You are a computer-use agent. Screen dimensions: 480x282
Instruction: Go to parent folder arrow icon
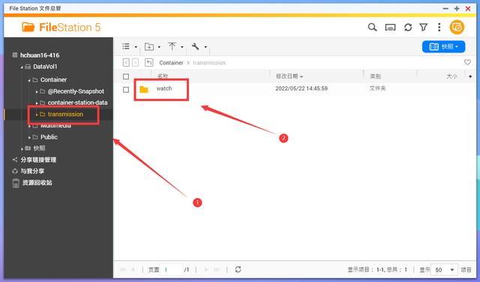click(x=148, y=62)
